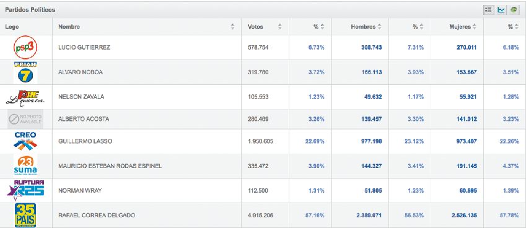Click the SUMA 23 party logo
This screenshot has width=526, height=228.
(25, 165)
